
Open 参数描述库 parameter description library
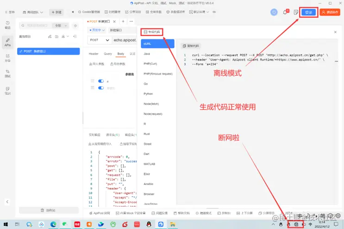[175, 12]
